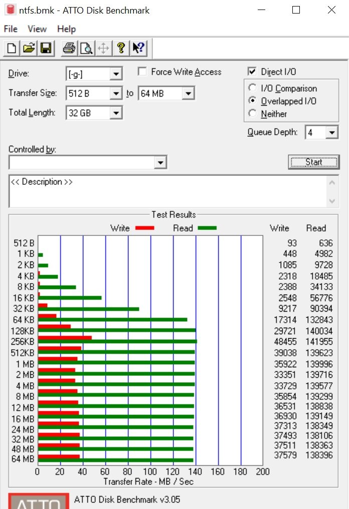The image size is (349, 509).
Task: Minimize the ATTO window
Action: [262, 10]
